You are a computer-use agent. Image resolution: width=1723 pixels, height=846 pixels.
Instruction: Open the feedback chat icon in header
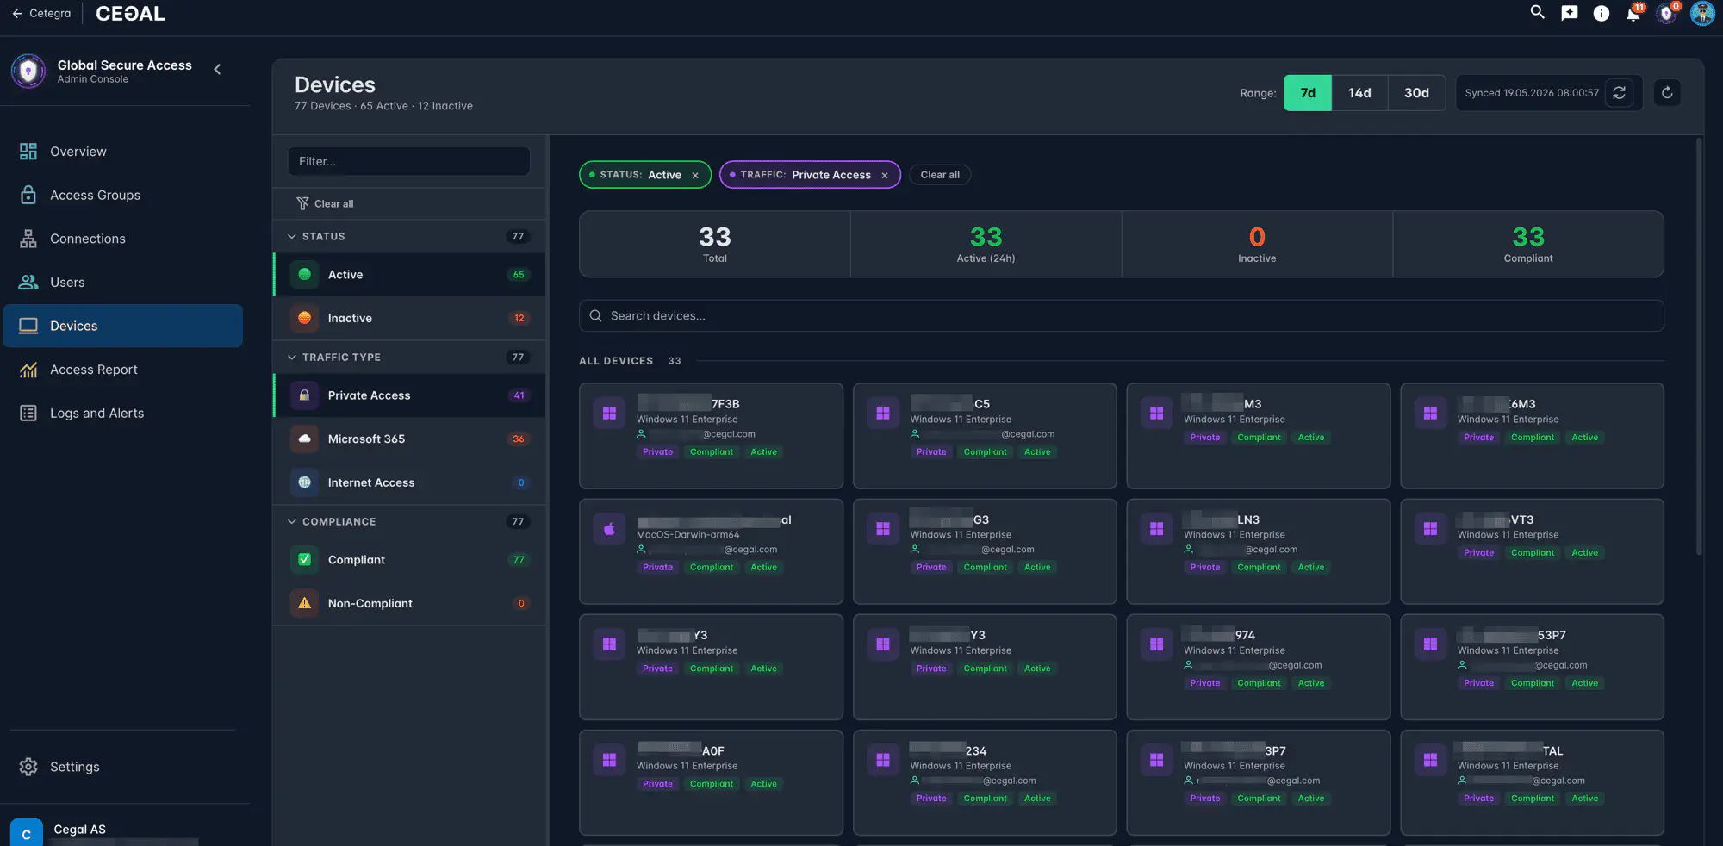(1570, 13)
